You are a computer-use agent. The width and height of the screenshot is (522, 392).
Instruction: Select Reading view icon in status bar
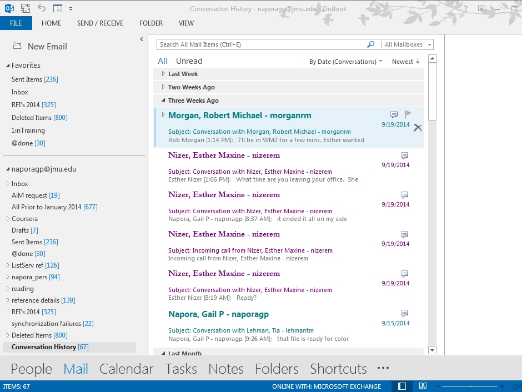[x=423, y=386]
